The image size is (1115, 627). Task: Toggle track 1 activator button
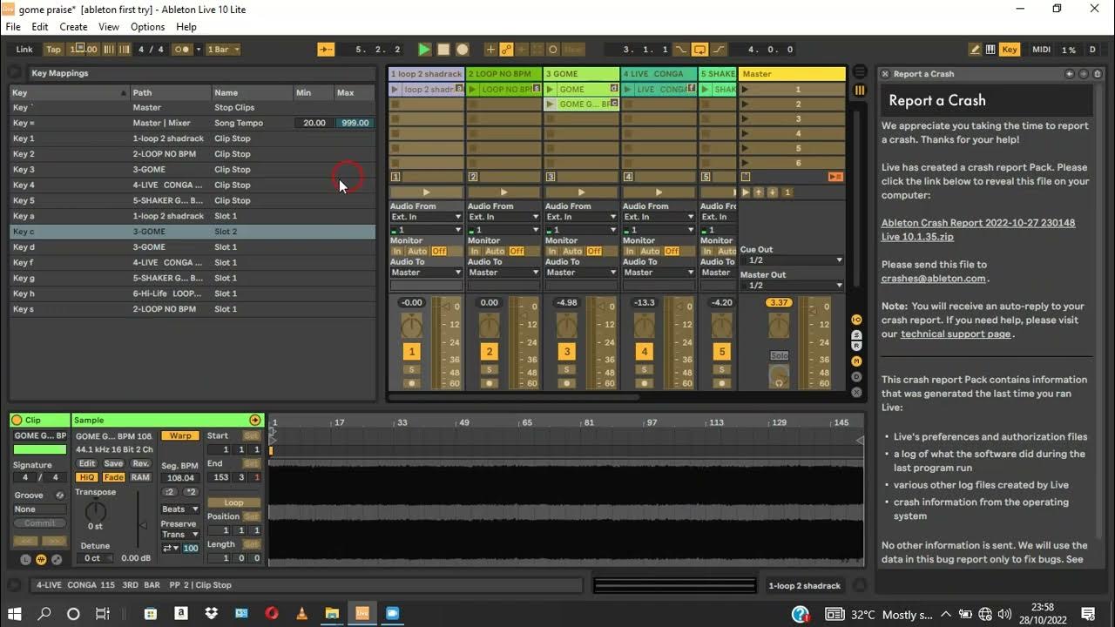[x=411, y=352]
